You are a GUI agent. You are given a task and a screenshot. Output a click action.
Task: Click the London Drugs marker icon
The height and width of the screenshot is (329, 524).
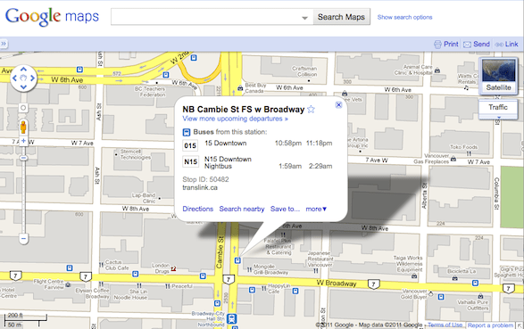173,268
